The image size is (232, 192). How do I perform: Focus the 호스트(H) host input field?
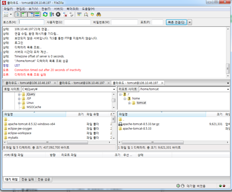[x=31, y=22]
